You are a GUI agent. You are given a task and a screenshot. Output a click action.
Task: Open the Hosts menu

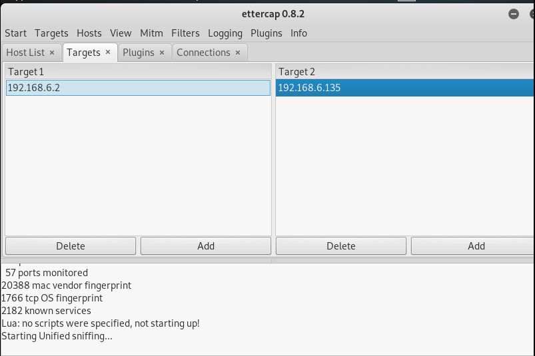point(89,33)
